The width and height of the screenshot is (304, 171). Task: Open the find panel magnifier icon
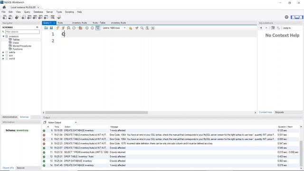(x=142, y=28)
